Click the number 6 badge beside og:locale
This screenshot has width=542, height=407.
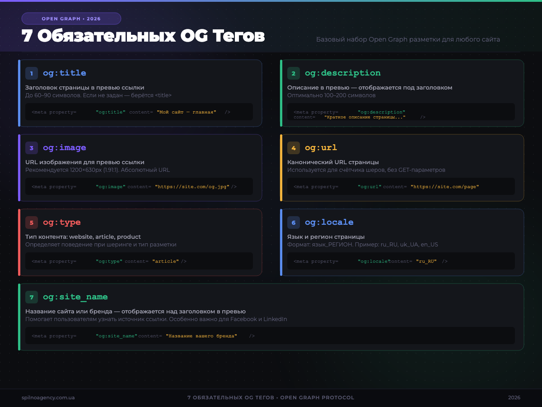[294, 222]
